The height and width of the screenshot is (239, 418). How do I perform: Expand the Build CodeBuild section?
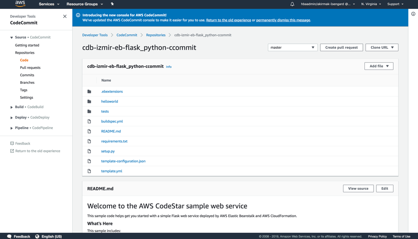[x=12, y=107]
